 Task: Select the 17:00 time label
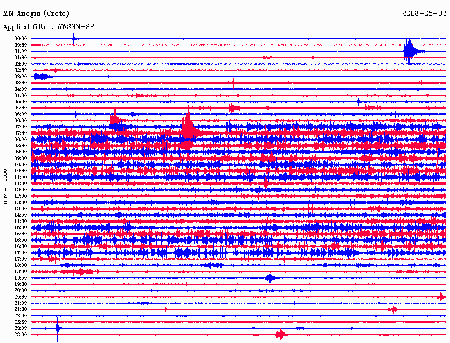(21, 252)
